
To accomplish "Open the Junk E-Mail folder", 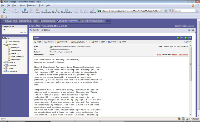I will coord(16,56).
